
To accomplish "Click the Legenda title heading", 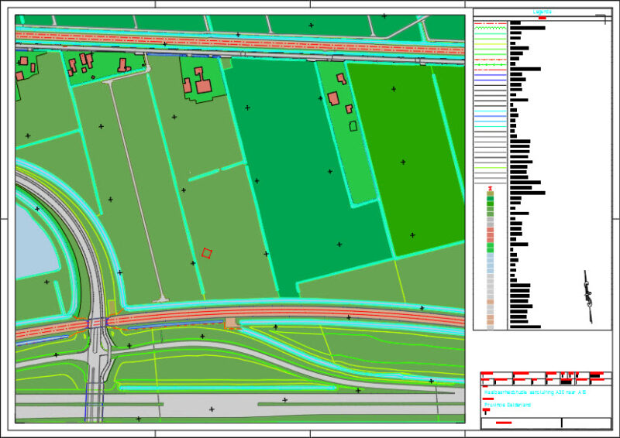I will pyautogui.click(x=542, y=12).
